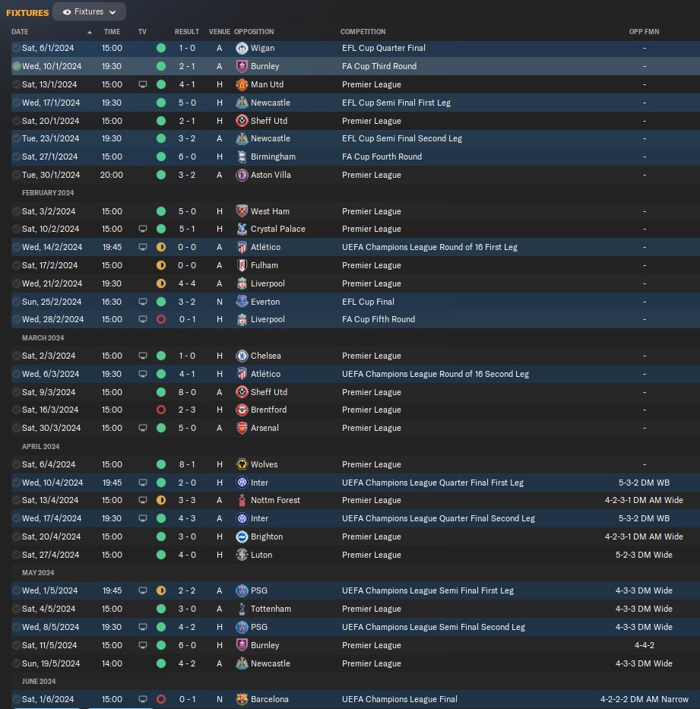Open the Fixtures view dropdown
Screen dimensions: 700x709
[x=89, y=11]
